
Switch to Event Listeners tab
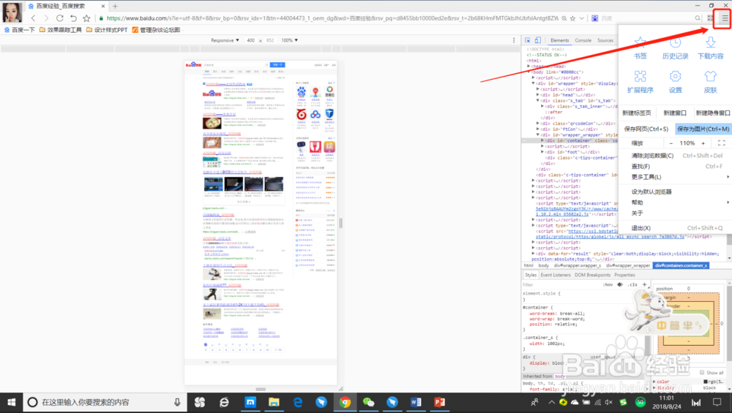point(556,275)
